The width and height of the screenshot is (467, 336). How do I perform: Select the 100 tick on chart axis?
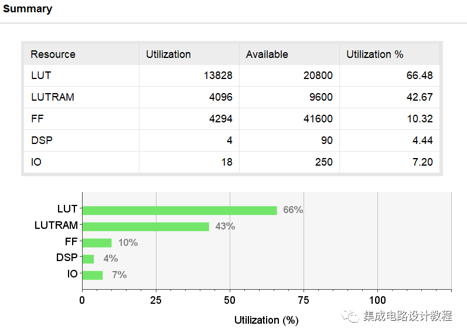377,300
